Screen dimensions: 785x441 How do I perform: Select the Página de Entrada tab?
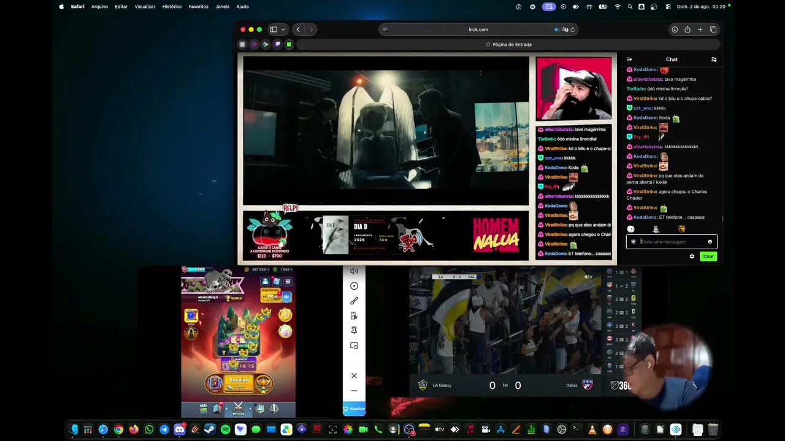(508, 44)
